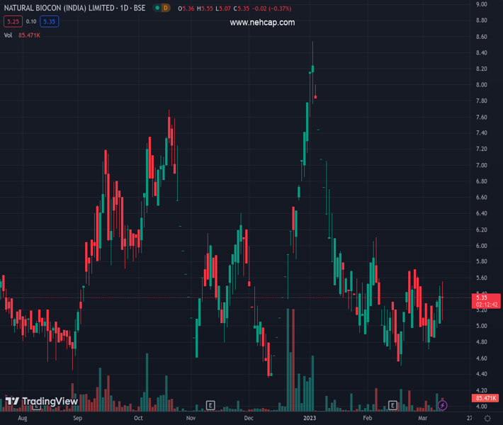Click the blue 5.35 buy price button
Screen dimensions: 503x425
49,21
